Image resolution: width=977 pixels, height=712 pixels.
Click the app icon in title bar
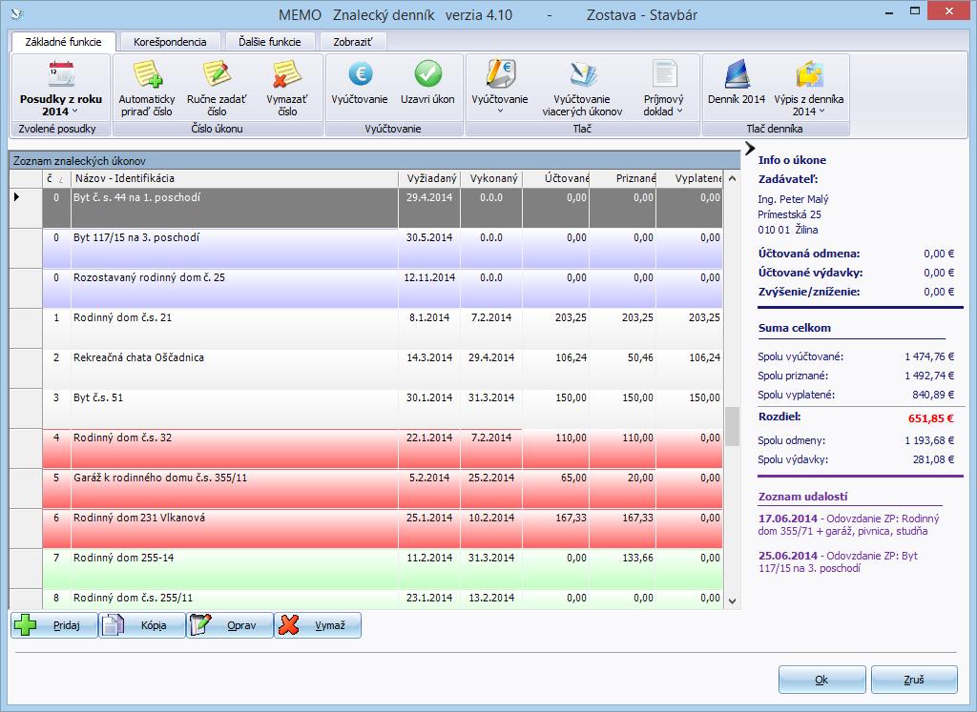click(x=18, y=14)
